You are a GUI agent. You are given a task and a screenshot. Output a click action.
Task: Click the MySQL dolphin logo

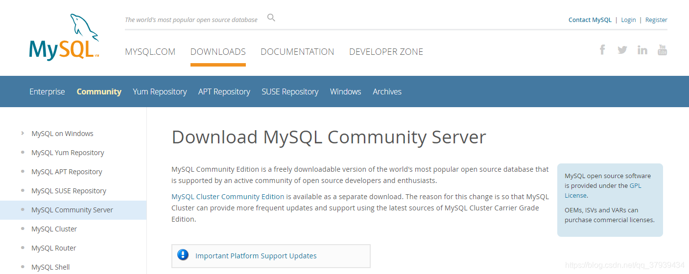point(64,37)
